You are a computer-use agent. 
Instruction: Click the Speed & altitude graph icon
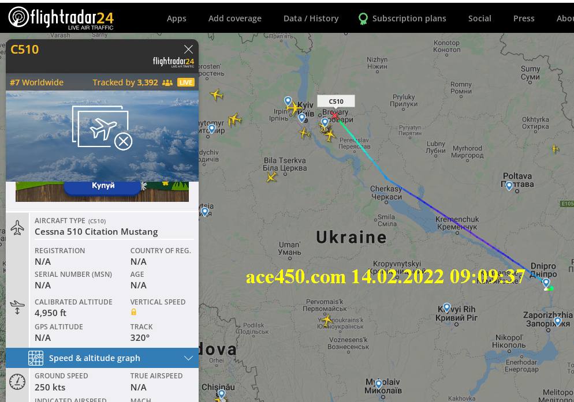pos(36,358)
